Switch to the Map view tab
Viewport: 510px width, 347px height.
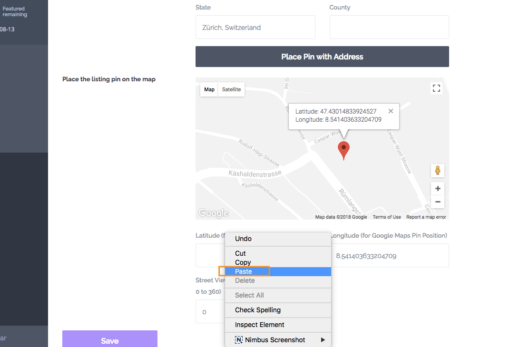tap(209, 89)
